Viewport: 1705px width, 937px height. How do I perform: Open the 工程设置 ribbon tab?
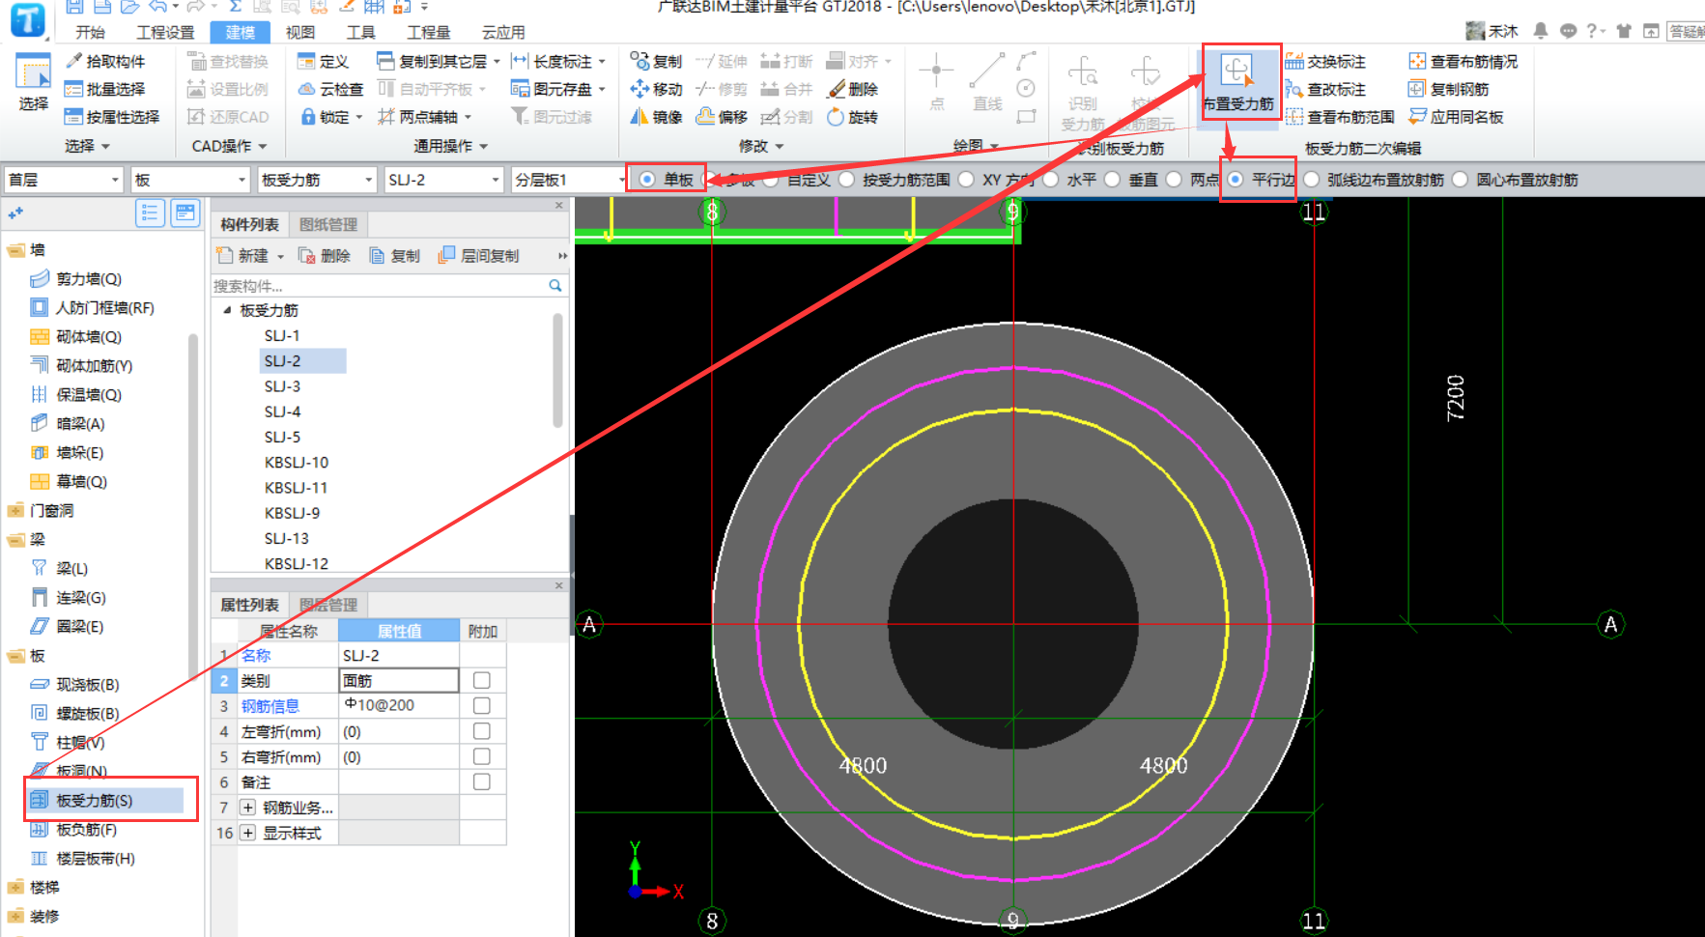165,32
